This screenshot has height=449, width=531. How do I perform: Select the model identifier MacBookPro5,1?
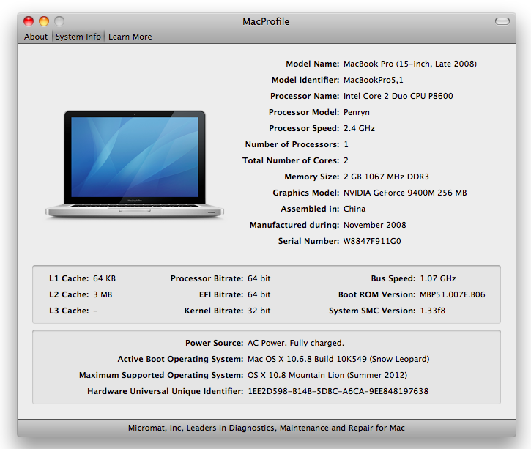coord(374,80)
